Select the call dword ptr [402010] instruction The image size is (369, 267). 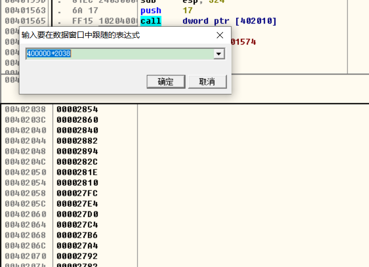(208, 21)
